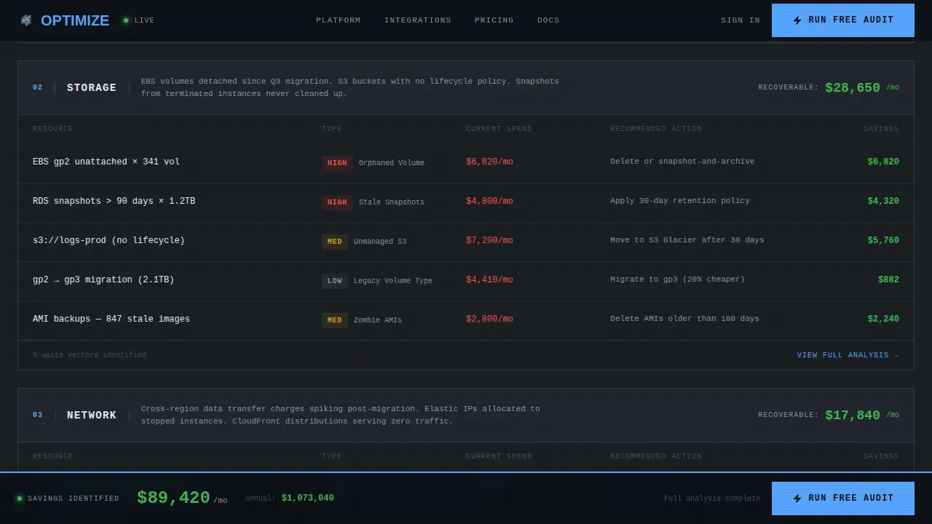Click current spend $4,410/mo
The width and height of the screenshot is (932, 524).
489,279
